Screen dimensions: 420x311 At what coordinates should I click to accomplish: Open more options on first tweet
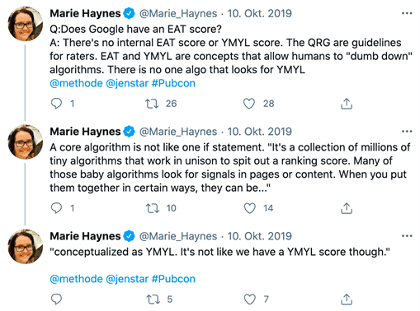coord(407,13)
